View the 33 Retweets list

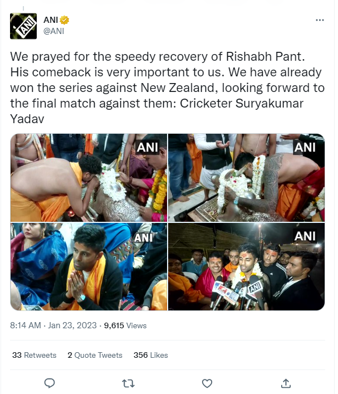click(34, 355)
